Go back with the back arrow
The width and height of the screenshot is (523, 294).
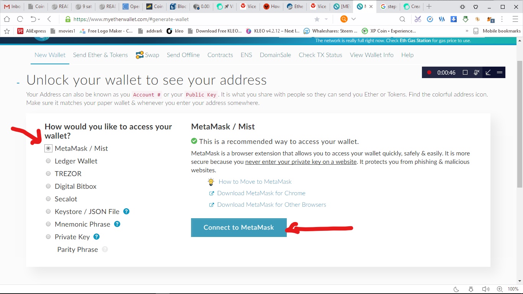[x=49, y=19]
